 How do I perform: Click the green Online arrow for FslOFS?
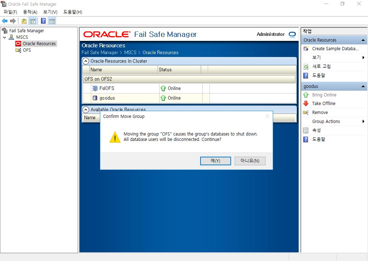(x=163, y=89)
